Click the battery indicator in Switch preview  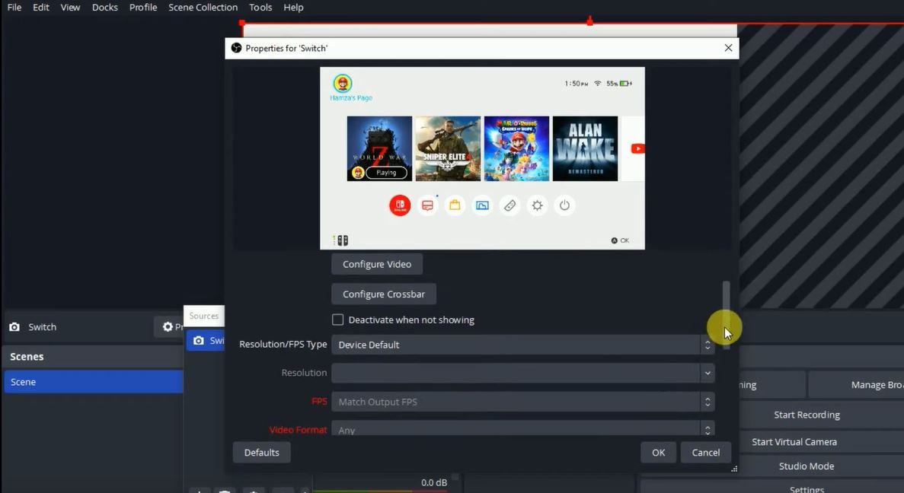pyautogui.click(x=626, y=84)
